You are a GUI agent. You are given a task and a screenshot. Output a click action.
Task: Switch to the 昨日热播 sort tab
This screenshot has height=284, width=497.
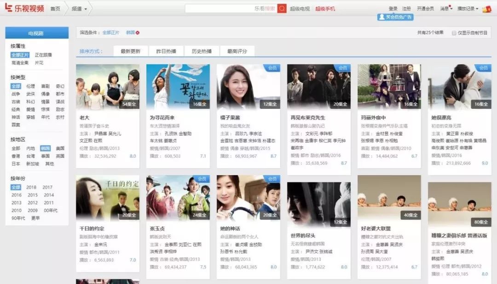166,51
